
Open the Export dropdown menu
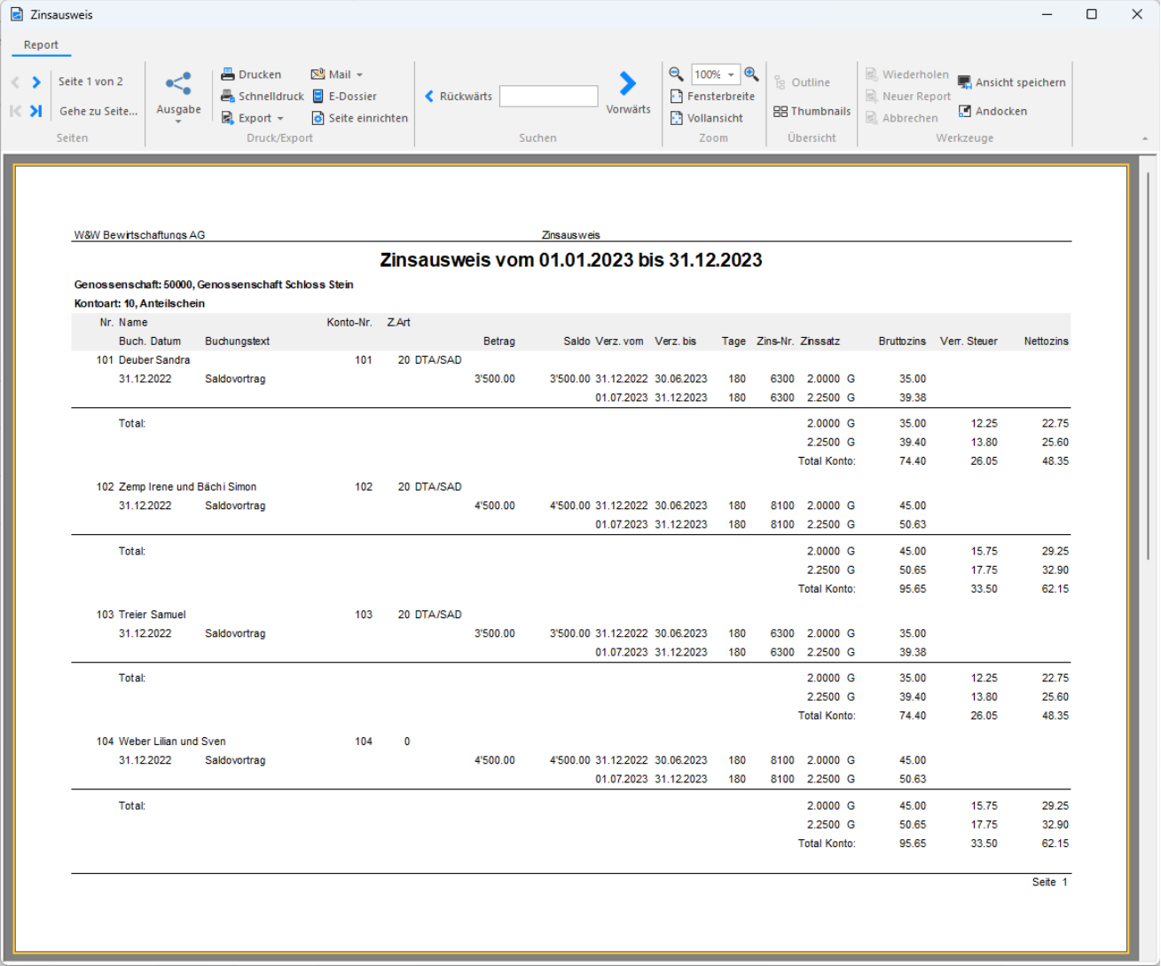[253, 118]
